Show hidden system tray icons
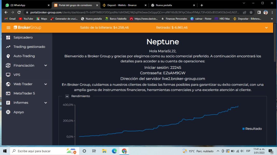Viewport: 277px width, 155px height. pos(218,151)
